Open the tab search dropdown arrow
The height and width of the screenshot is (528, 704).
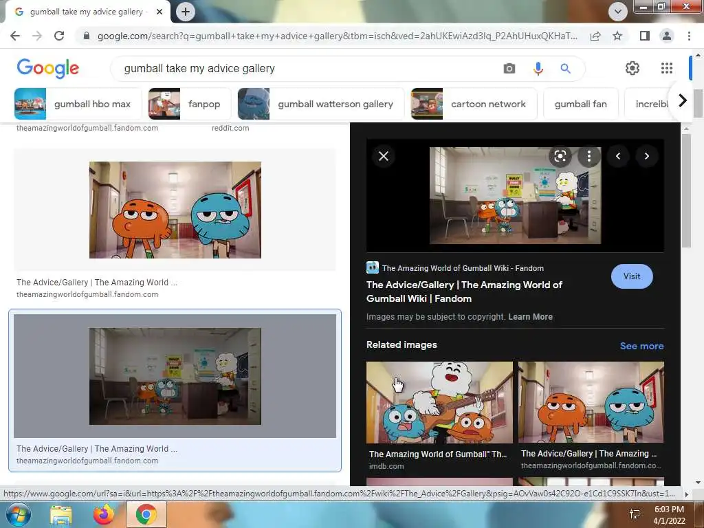(618, 12)
